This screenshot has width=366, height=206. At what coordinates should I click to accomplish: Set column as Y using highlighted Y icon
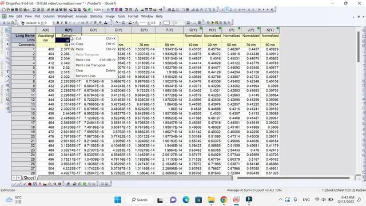(226, 10)
